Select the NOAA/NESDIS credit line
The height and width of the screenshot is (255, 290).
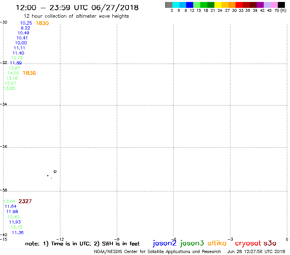(158, 251)
